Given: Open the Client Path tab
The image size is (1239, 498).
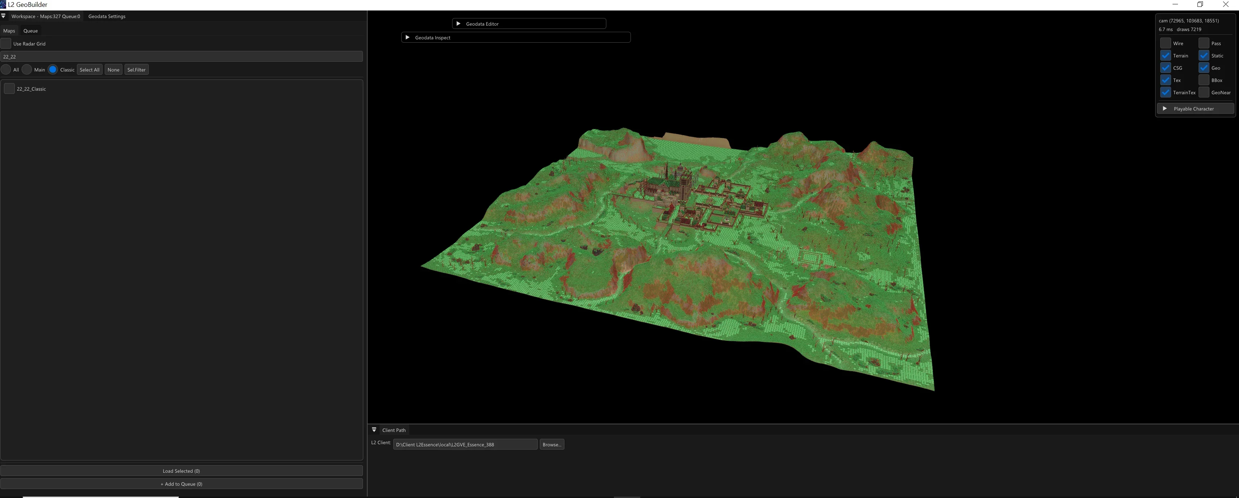Looking at the screenshot, I should point(394,430).
